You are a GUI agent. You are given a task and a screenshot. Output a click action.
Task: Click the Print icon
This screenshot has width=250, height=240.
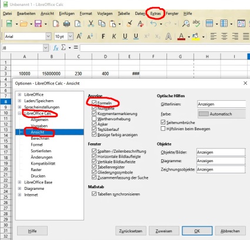pos(66,24)
